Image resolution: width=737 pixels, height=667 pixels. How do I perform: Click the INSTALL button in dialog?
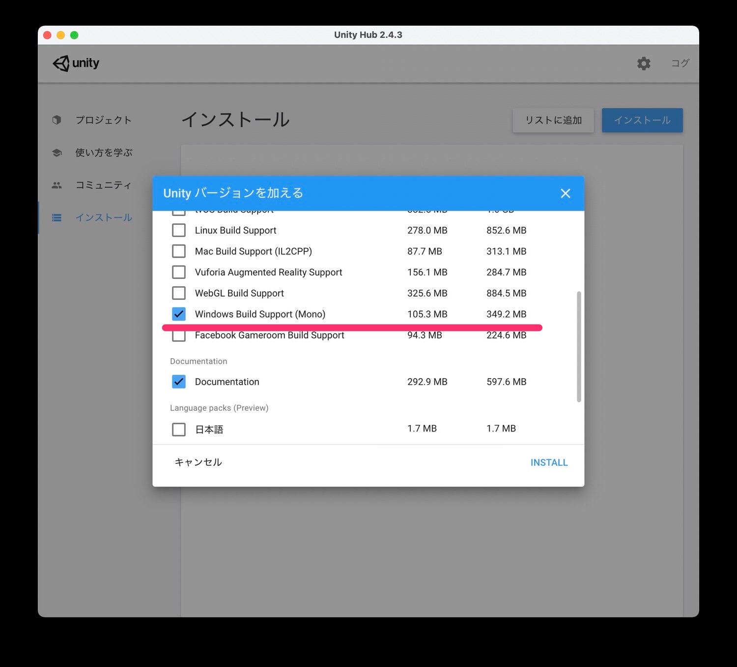coord(549,462)
